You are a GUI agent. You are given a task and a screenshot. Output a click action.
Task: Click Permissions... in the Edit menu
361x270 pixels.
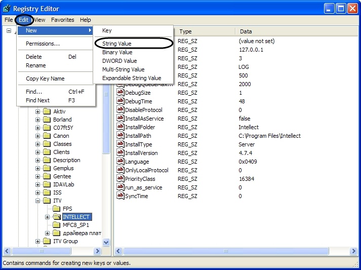(x=43, y=44)
